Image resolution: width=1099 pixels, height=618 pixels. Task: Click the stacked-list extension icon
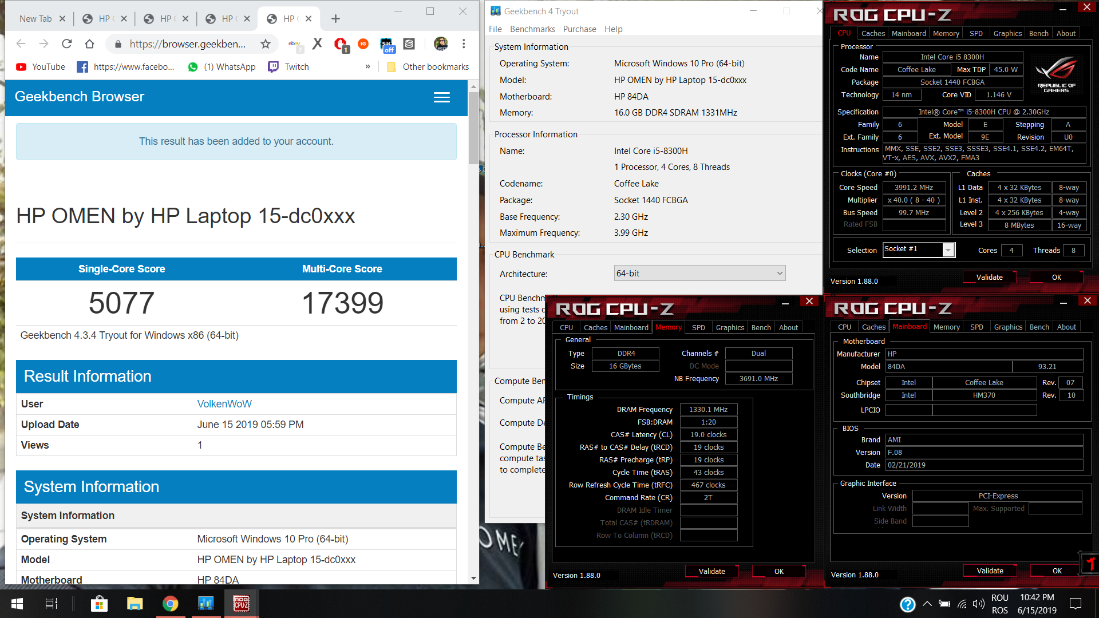point(409,44)
